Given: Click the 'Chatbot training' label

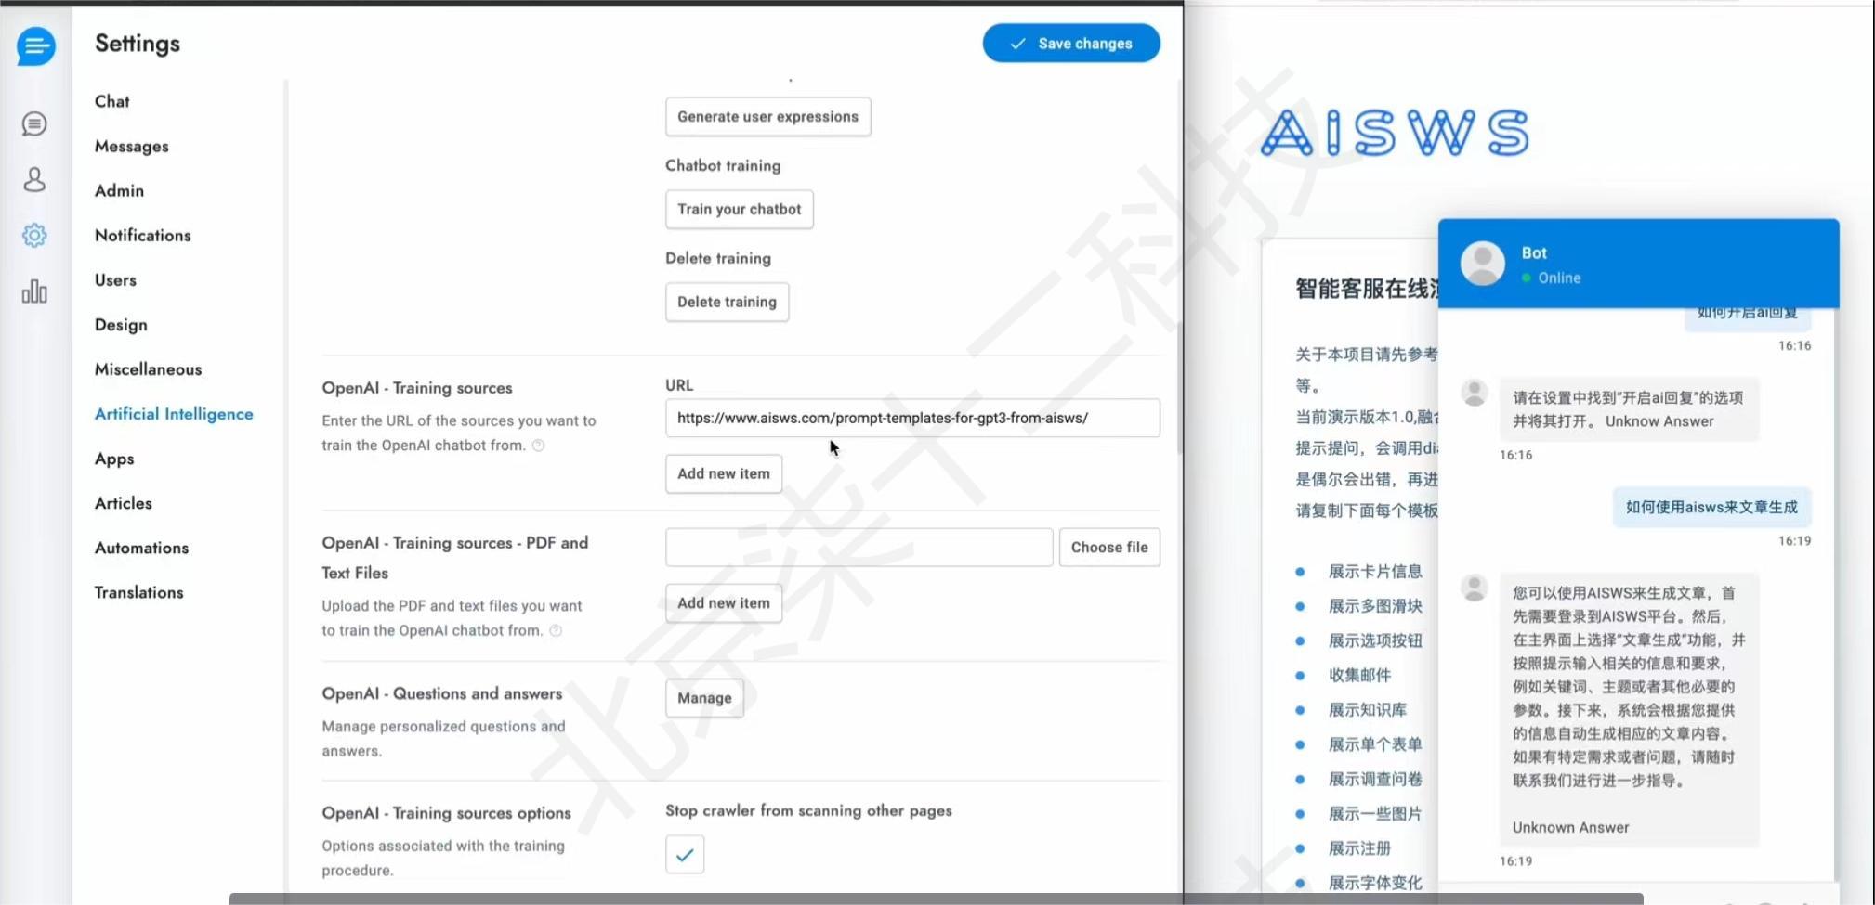Looking at the screenshot, I should [723, 165].
